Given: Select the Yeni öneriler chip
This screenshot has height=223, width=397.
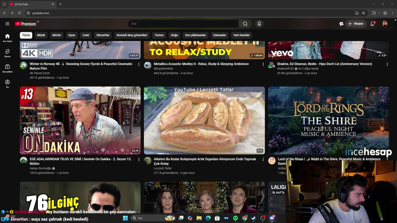Looking at the screenshot, I should click(242, 35).
